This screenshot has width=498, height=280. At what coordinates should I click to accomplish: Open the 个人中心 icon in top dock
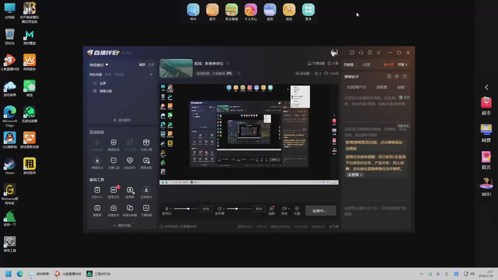click(x=251, y=12)
